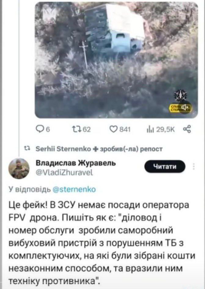Click the @VladiZhuravel handle
Viewport: 205px width, 289px height.
click(64, 173)
